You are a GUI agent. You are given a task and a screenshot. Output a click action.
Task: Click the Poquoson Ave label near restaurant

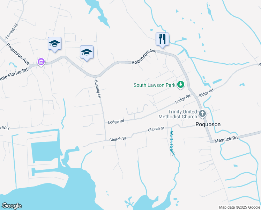[x=144, y=56]
